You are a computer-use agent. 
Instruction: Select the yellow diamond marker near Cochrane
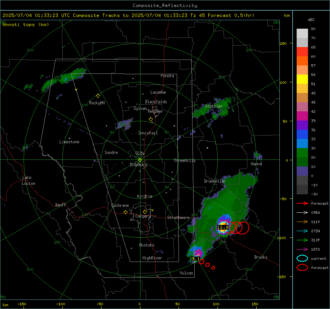(125, 212)
